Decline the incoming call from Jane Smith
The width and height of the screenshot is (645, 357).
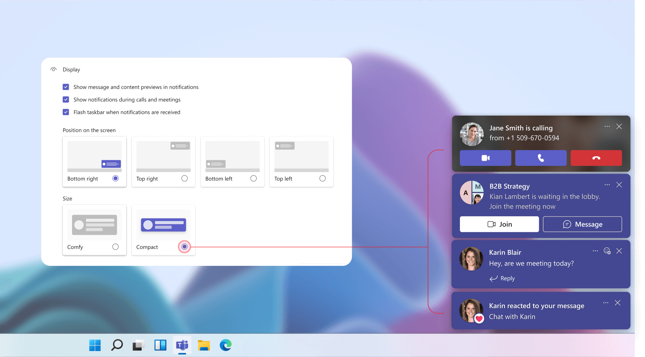tap(596, 158)
